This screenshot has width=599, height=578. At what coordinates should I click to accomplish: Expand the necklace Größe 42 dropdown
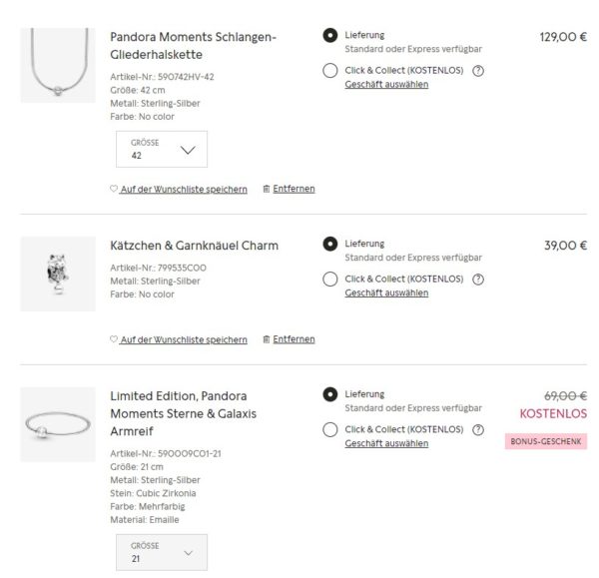click(162, 150)
